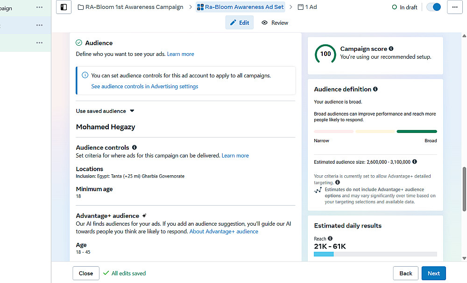Open RA-Bloom 1st Awareness Campaign breadcrumb
The height and width of the screenshot is (283, 467).
[130, 7]
